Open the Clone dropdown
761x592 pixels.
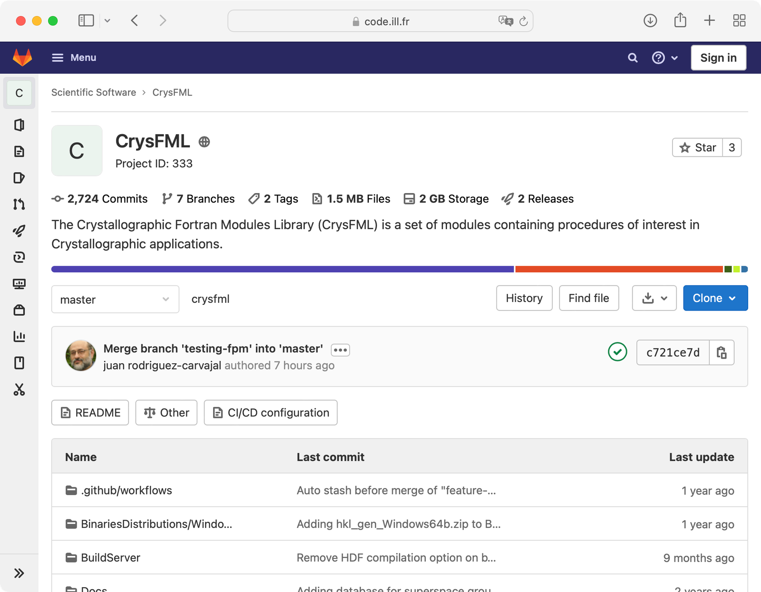click(x=715, y=298)
